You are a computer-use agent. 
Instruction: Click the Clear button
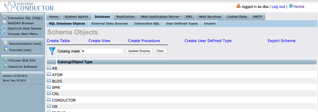(160, 51)
